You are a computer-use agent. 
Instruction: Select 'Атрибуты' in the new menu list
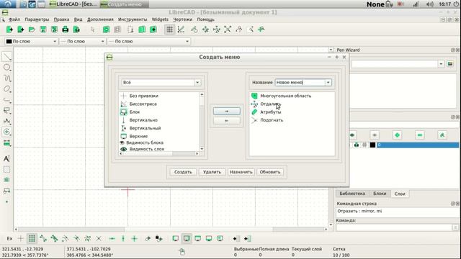click(271, 112)
